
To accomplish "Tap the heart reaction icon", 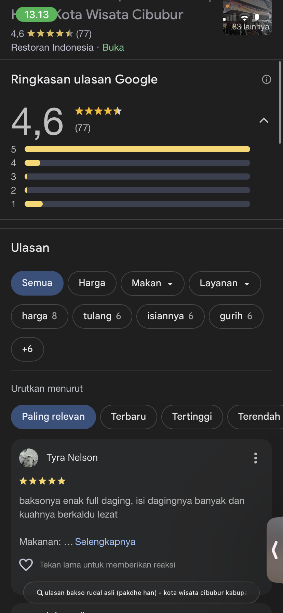I will [26, 565].
